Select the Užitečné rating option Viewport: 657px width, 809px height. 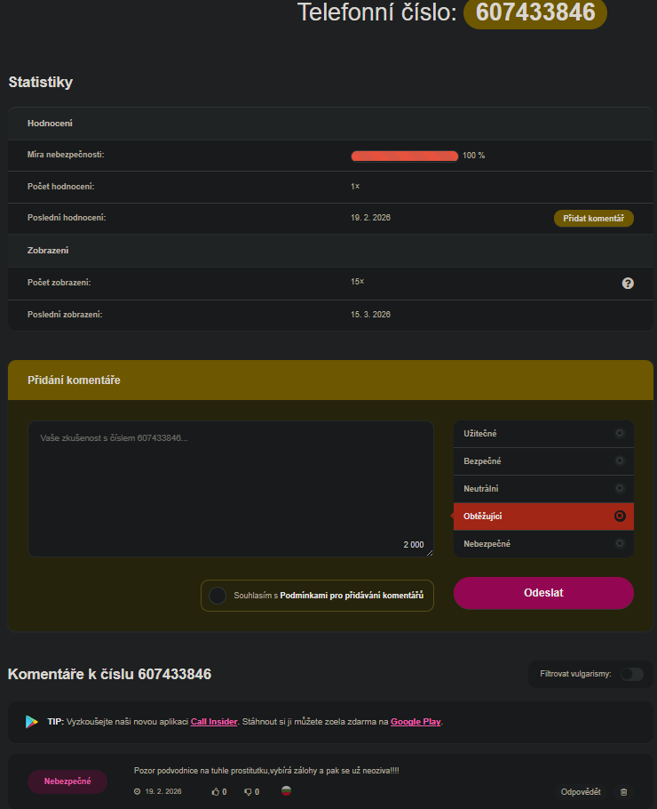pos(543,434)
